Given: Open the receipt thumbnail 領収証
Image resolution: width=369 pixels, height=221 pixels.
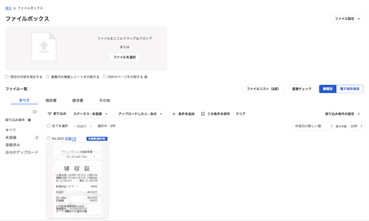Looking at the screenshot, I should pyautogui.click(x=77, y=181).
